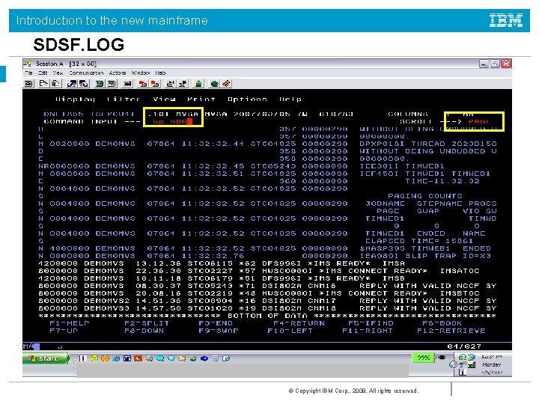The height and width of the screenshot is (404, 539).
Task: Start recording a macro from toolbar
Action: [143, 84]
